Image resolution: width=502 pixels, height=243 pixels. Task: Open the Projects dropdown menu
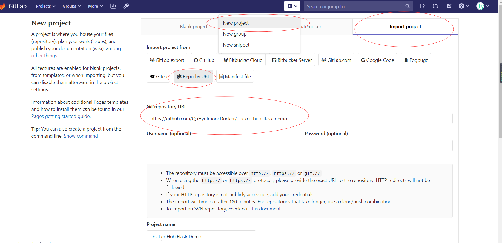click(45, 6)
